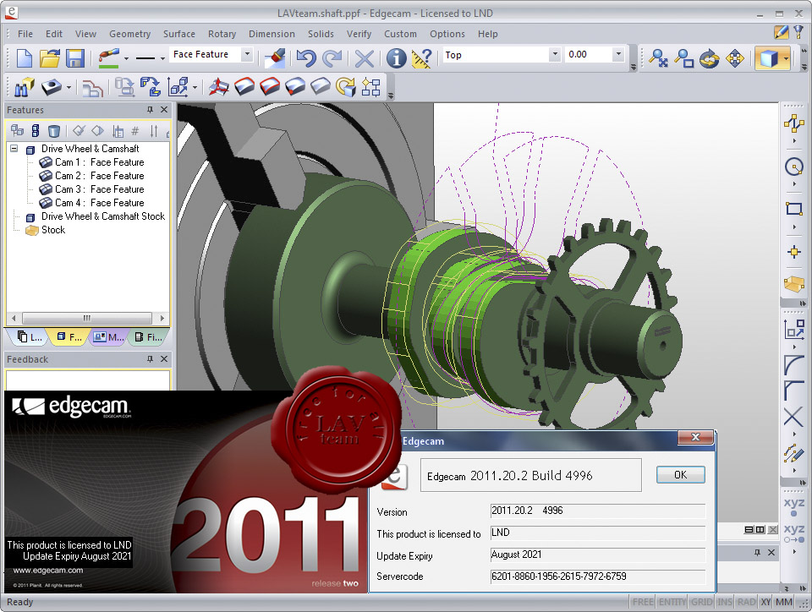Click the rotate solid yellow arrow icon
The height and width of the screenshot is (612, 812).
345,87
